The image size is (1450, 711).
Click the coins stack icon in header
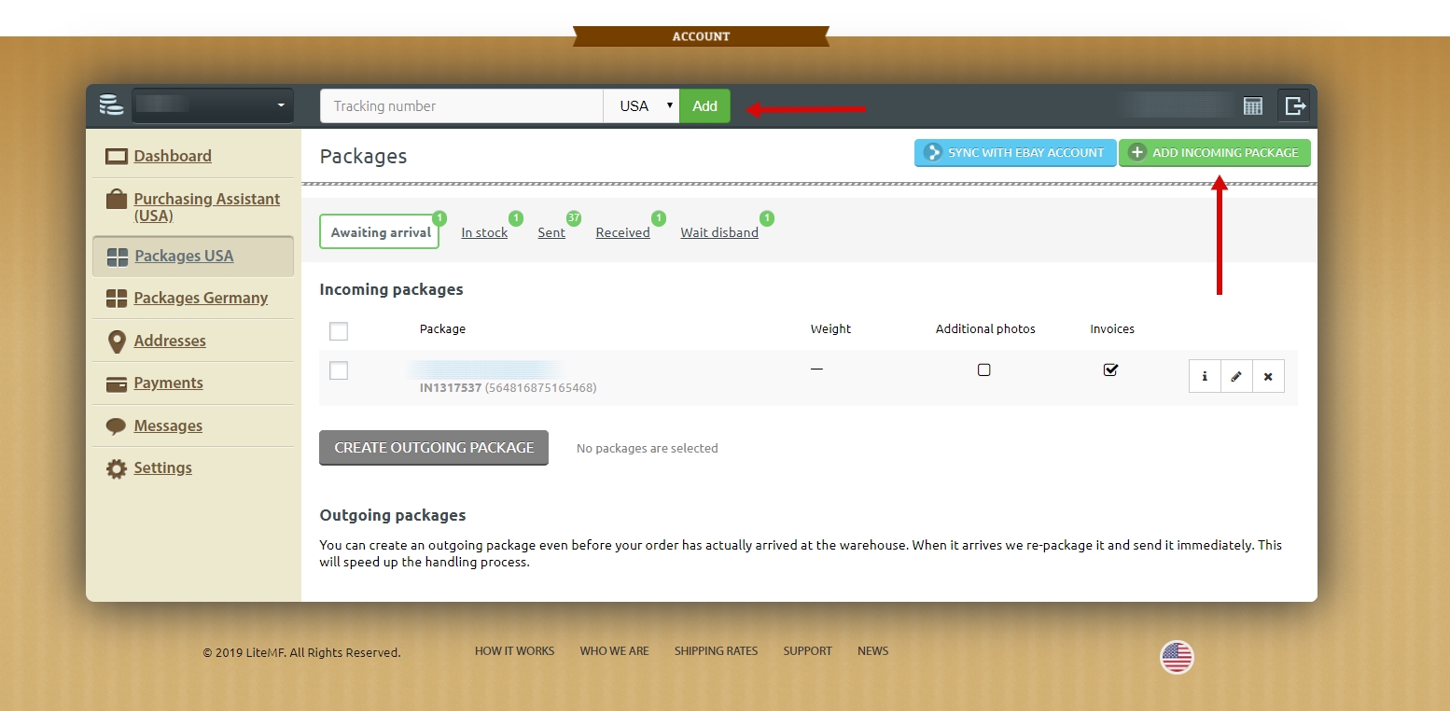[111, 105]
